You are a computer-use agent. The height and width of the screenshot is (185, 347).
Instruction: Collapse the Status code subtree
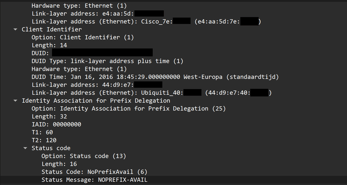coord(26,148)
